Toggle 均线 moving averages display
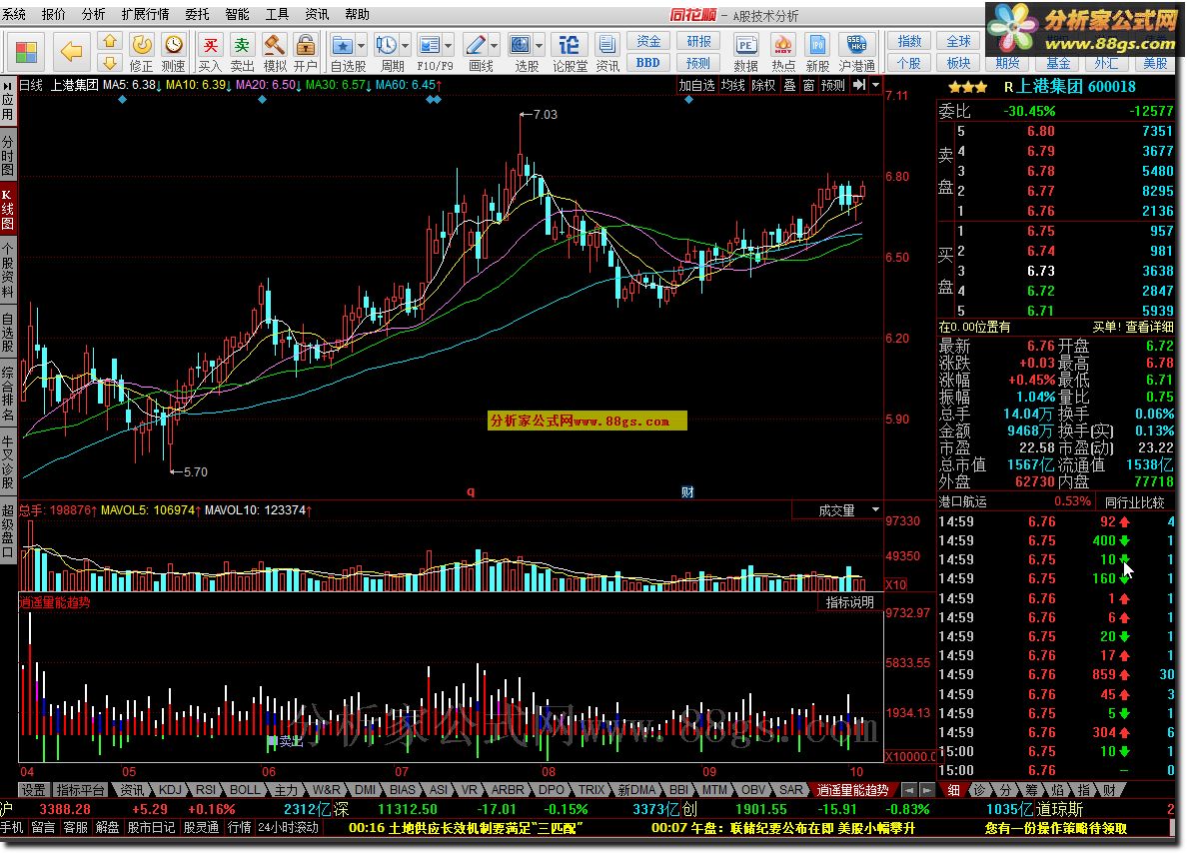Screen dimensions: 1187x853 [x=732, y=85]
